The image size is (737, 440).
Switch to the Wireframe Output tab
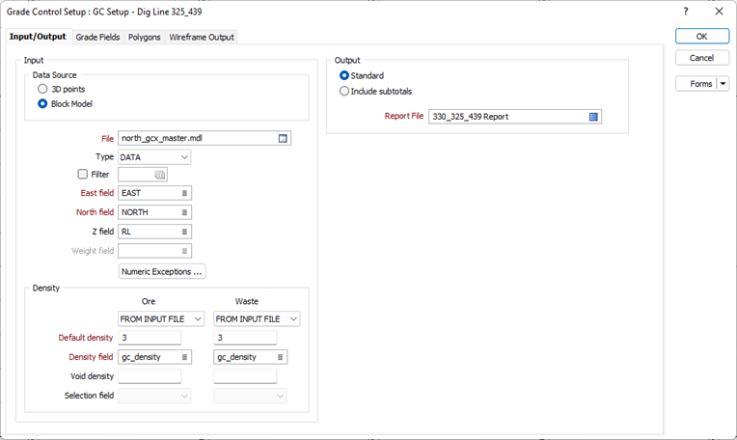tap(202, 37)
